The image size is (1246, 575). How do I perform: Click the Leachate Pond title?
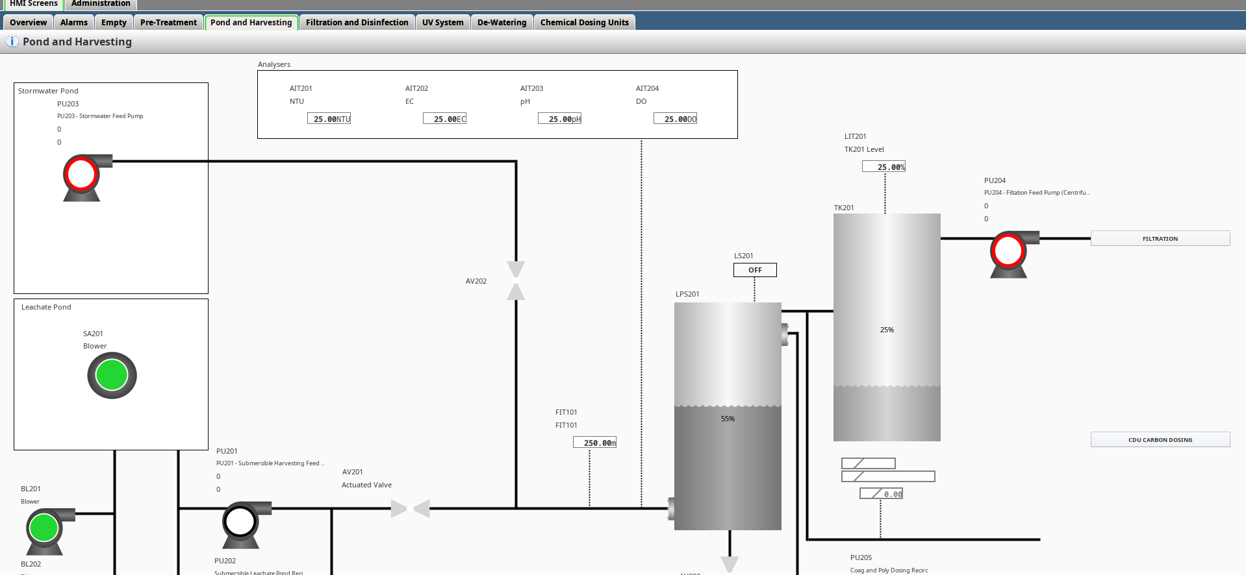[46, 307]
